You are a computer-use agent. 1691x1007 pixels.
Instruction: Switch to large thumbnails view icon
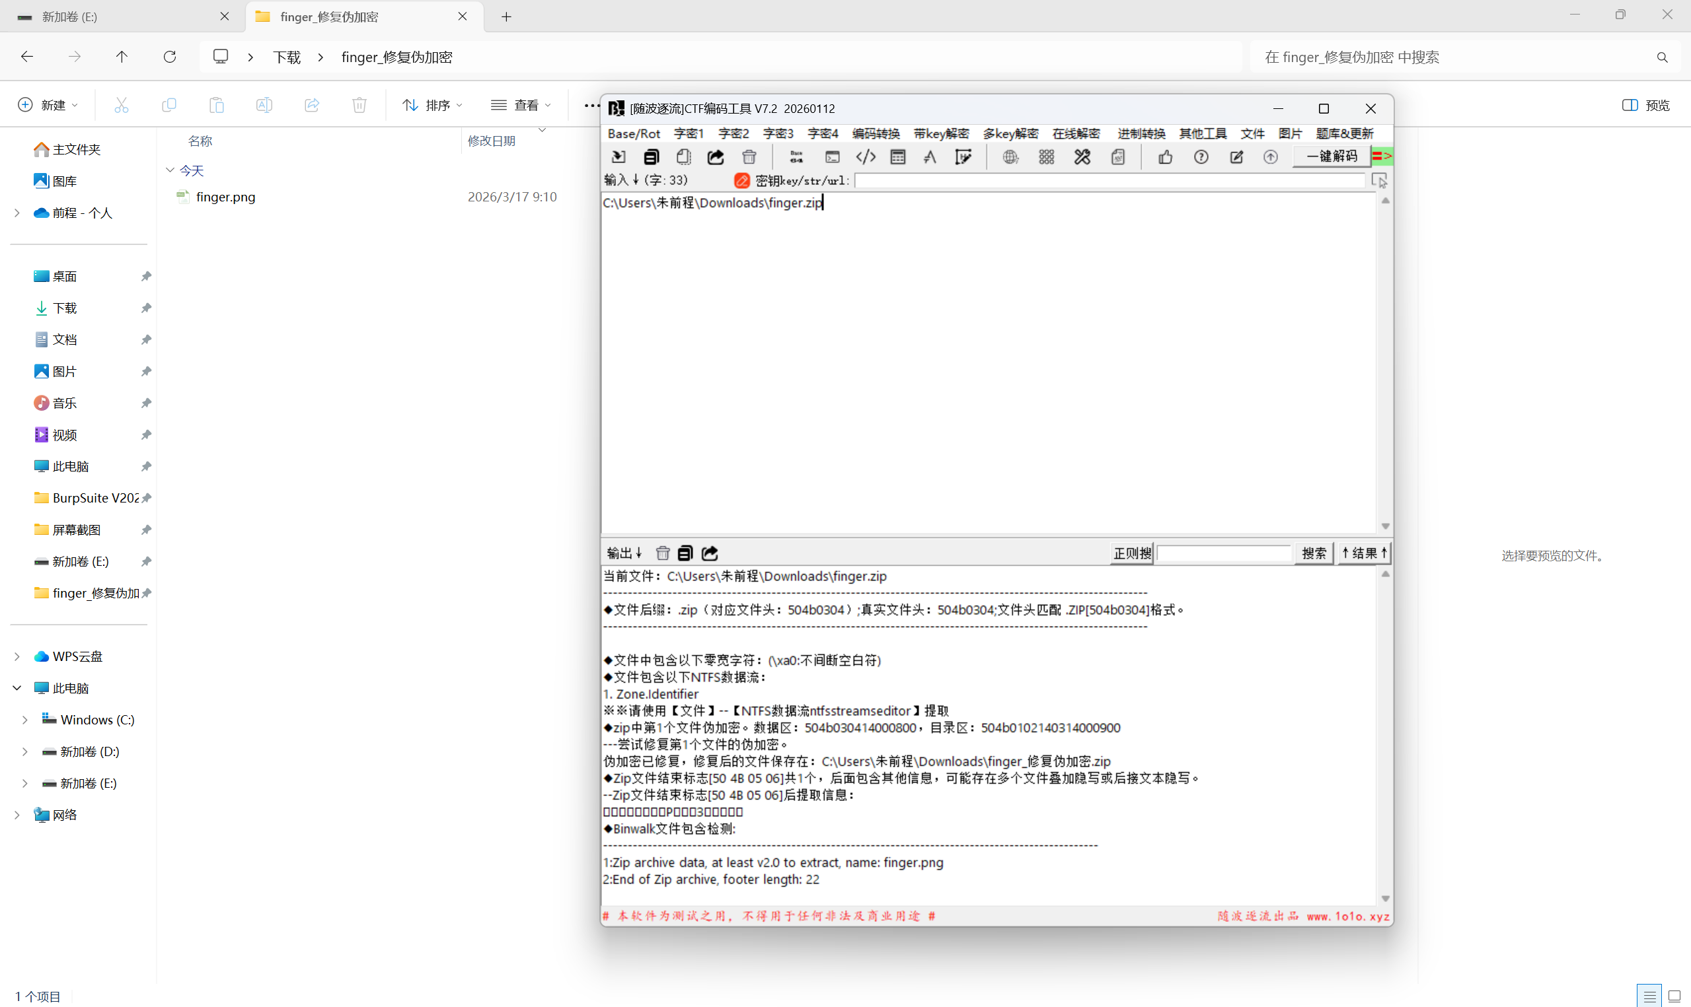click(x=1674, y=996)
